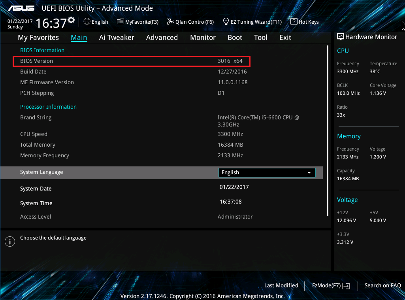Switch to the Main tab
The image size is (405, 300).
point(79,38)
